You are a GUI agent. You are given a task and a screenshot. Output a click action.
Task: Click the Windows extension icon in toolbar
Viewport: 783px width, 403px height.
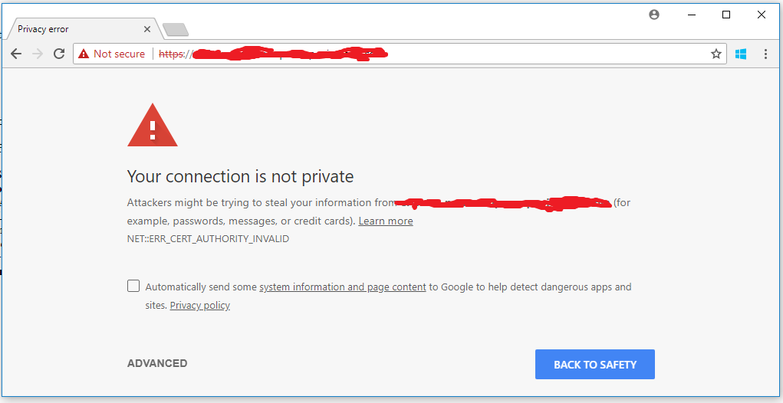click(x=741, y=54)
